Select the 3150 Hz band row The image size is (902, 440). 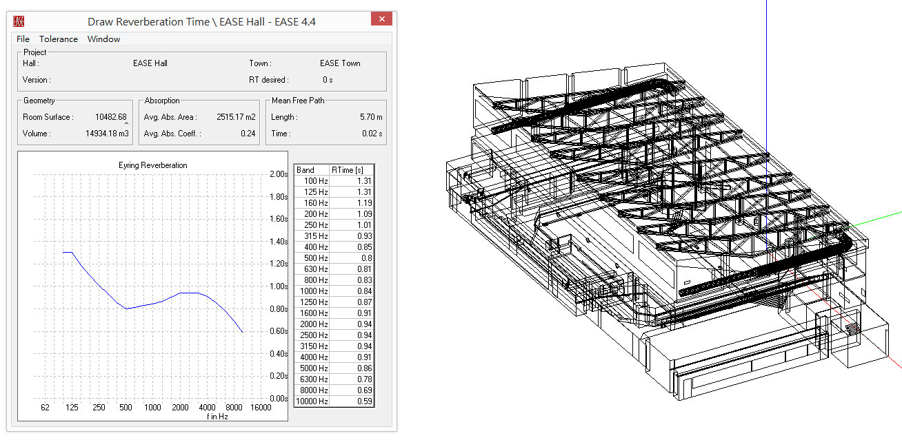[x=334, y=346]
